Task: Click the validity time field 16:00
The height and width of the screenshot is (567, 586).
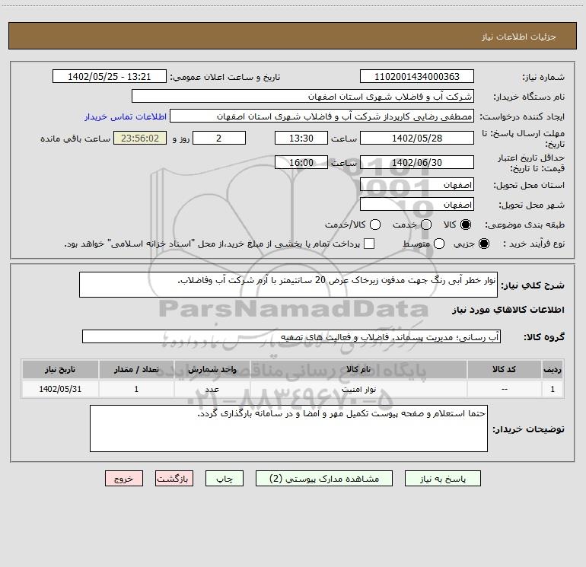Action: 301,162
